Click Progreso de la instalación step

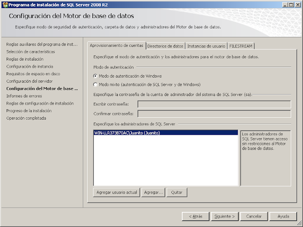(29, 111)
